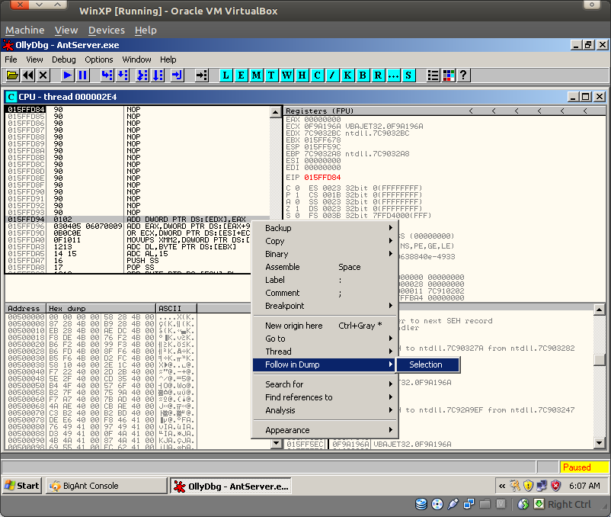
Task: Click Execute till return toolbar icon
Action: click(x=177, y=75)
